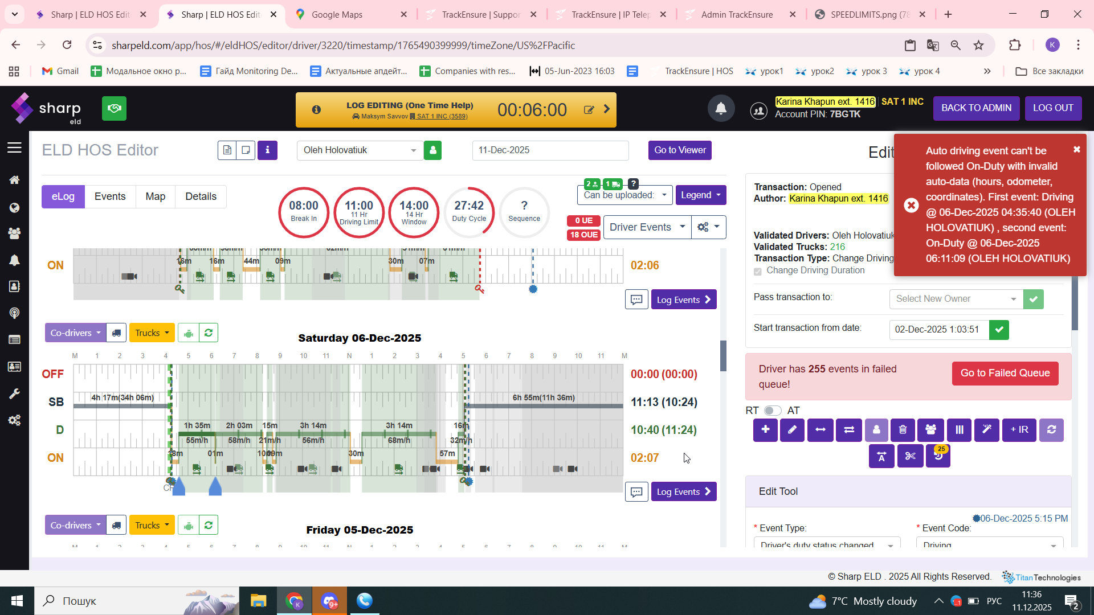Select the pencil edit tool
Screen dimensions: 1094x615
click(x=792, y=430)
